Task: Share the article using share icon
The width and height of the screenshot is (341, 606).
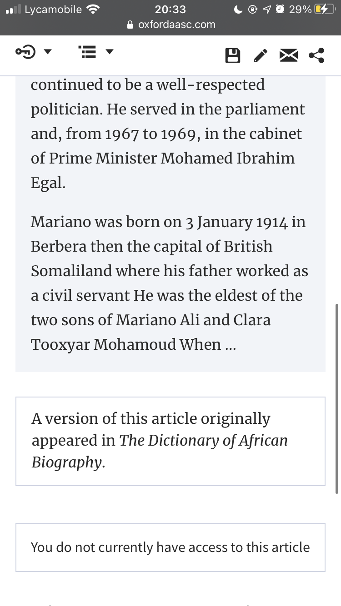Action: tap(316, 55)
